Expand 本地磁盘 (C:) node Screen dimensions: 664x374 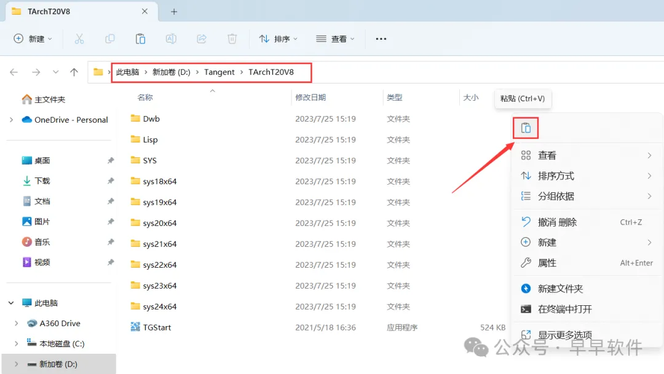click(17, 343)
